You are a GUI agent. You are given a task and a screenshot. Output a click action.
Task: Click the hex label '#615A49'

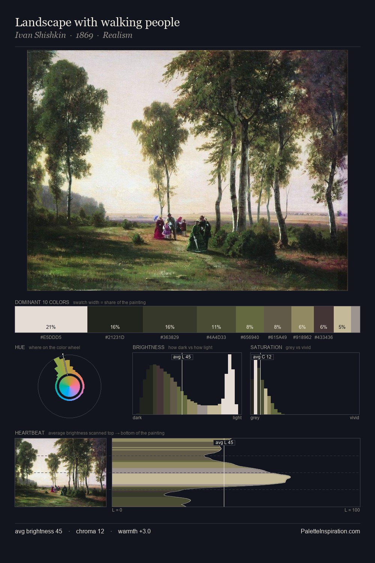coord(277,337)
